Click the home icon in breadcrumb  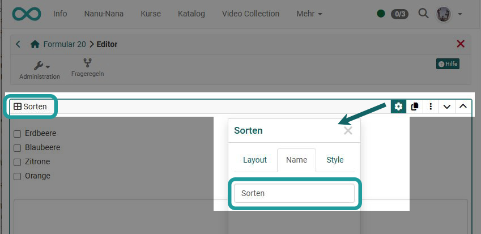[x=35, y=44]
